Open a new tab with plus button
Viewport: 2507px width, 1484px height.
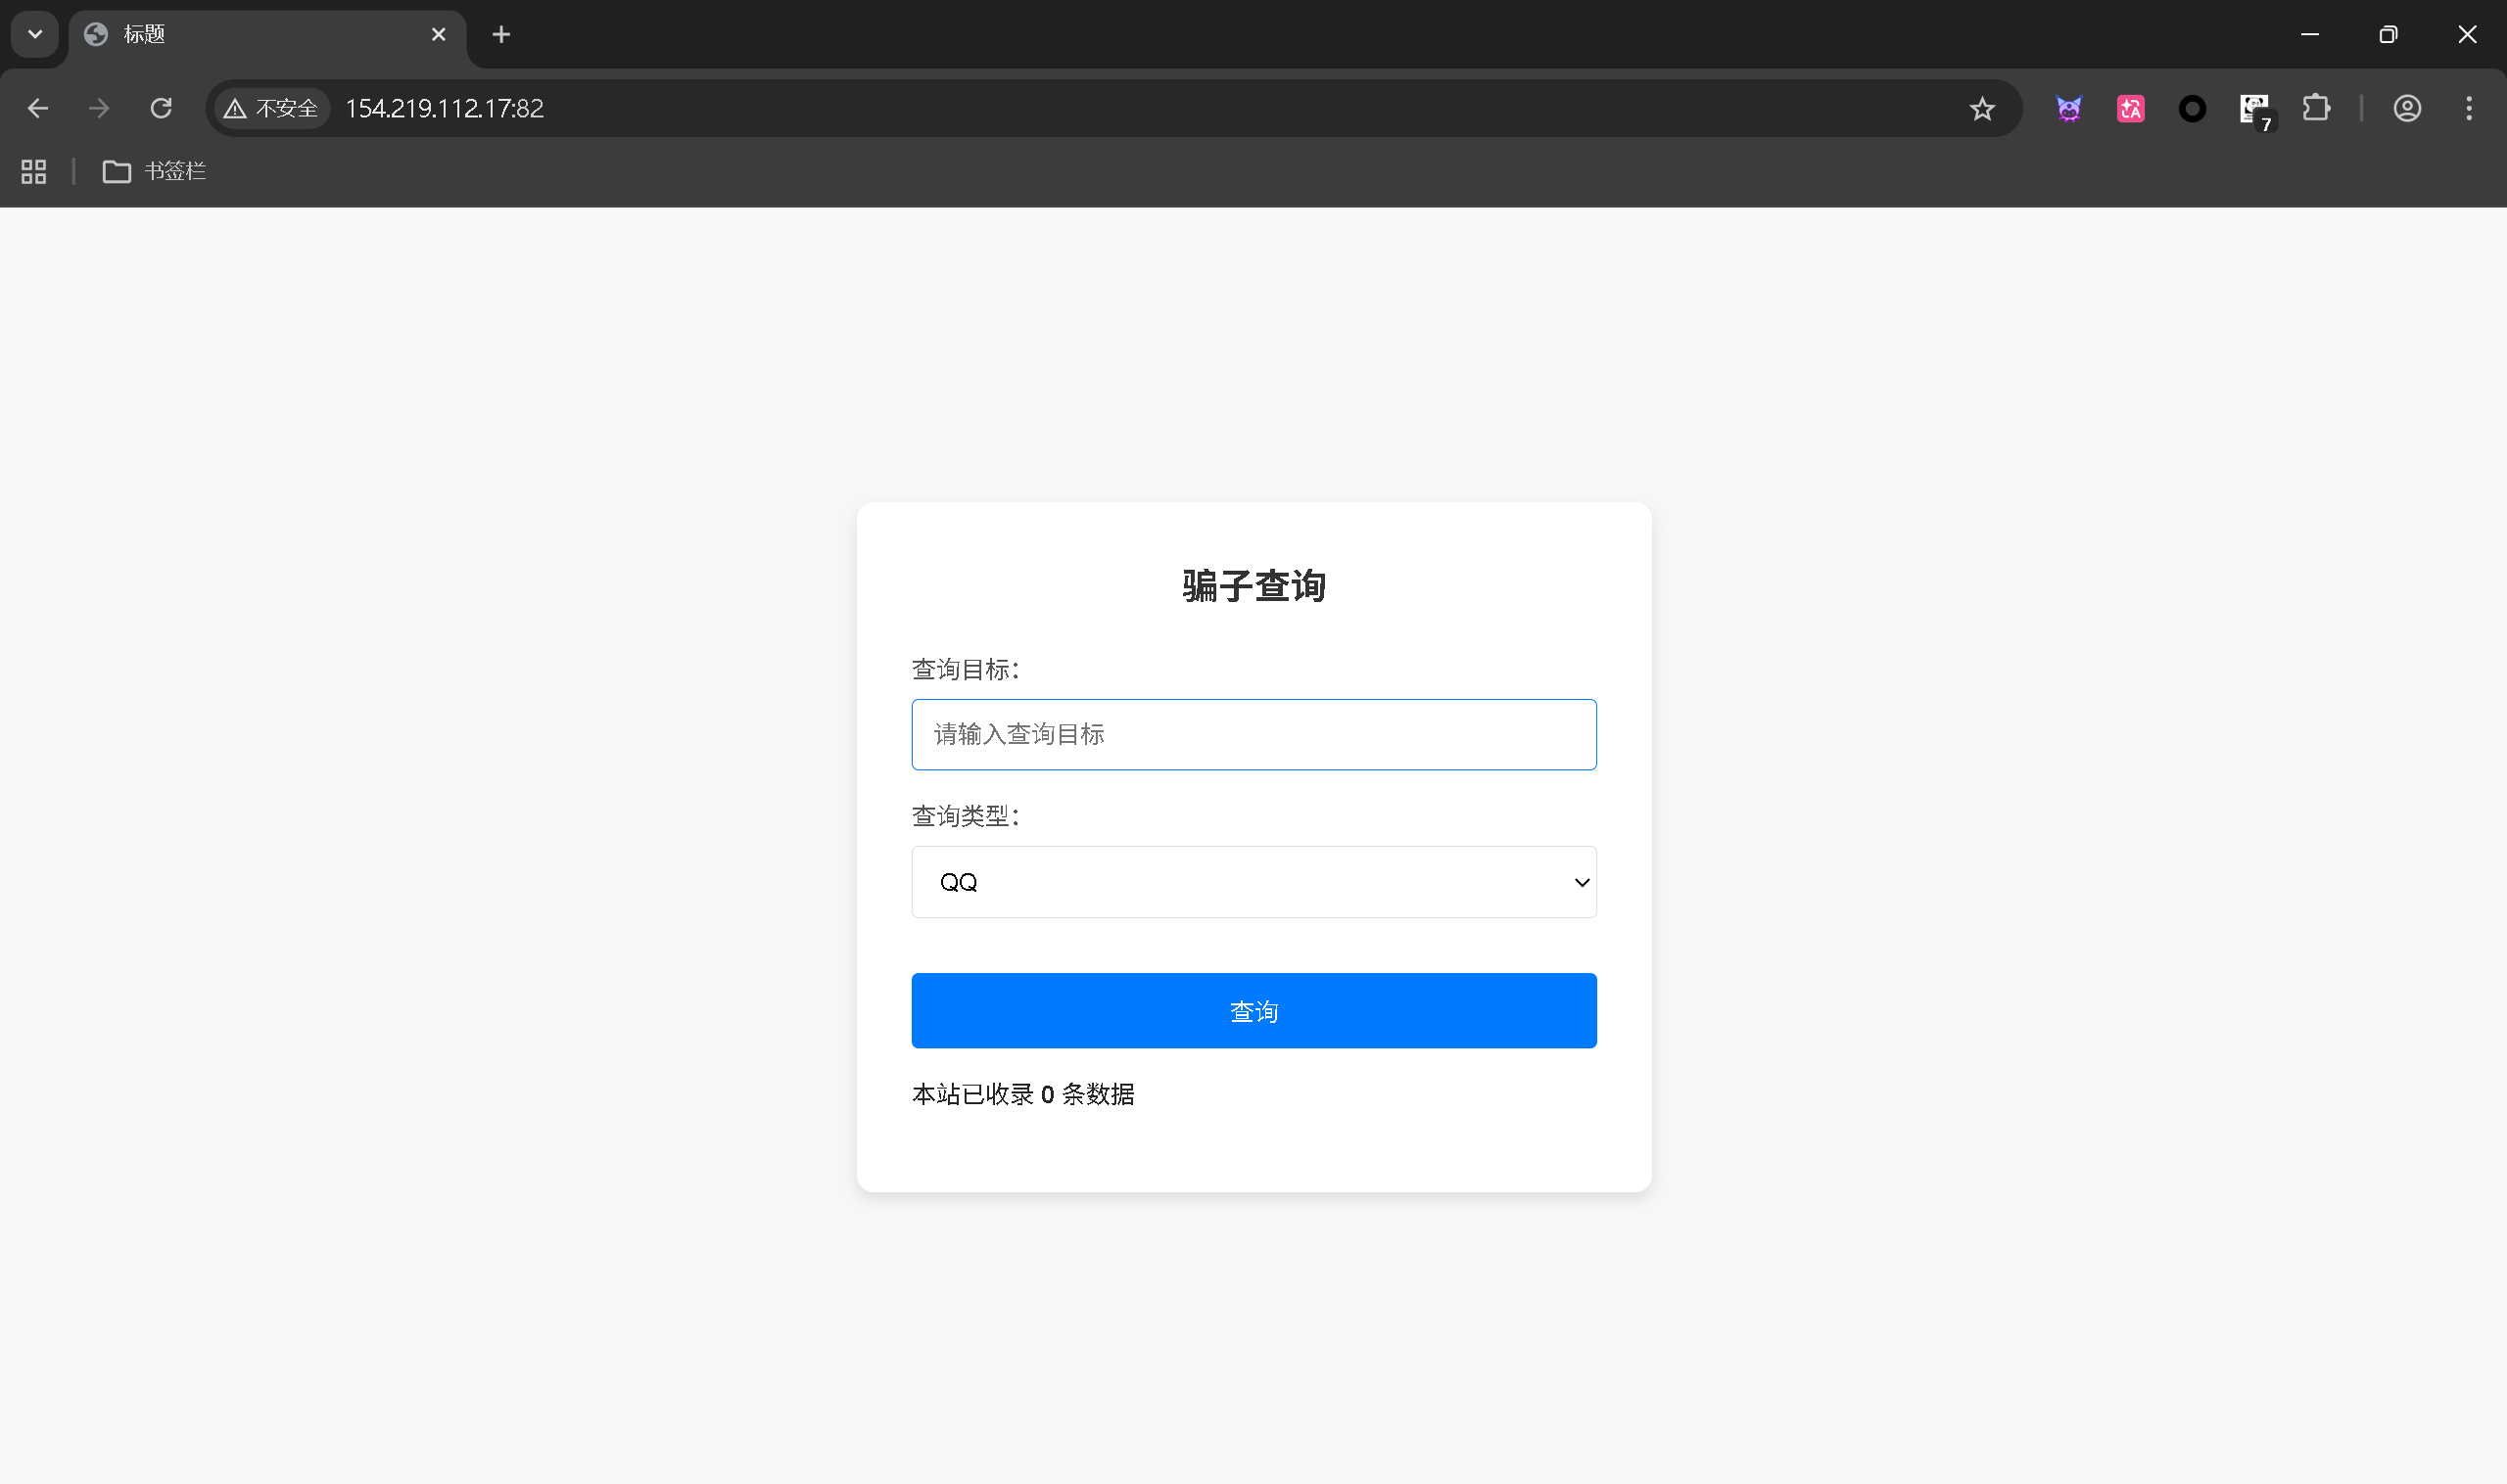click(x=501, y=35)
